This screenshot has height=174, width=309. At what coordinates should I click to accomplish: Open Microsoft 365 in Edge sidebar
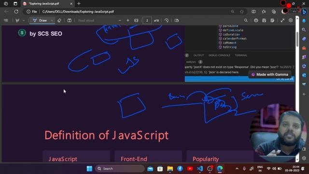304,66
